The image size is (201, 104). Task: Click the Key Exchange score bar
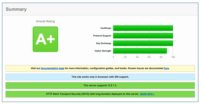click(143, 43)
